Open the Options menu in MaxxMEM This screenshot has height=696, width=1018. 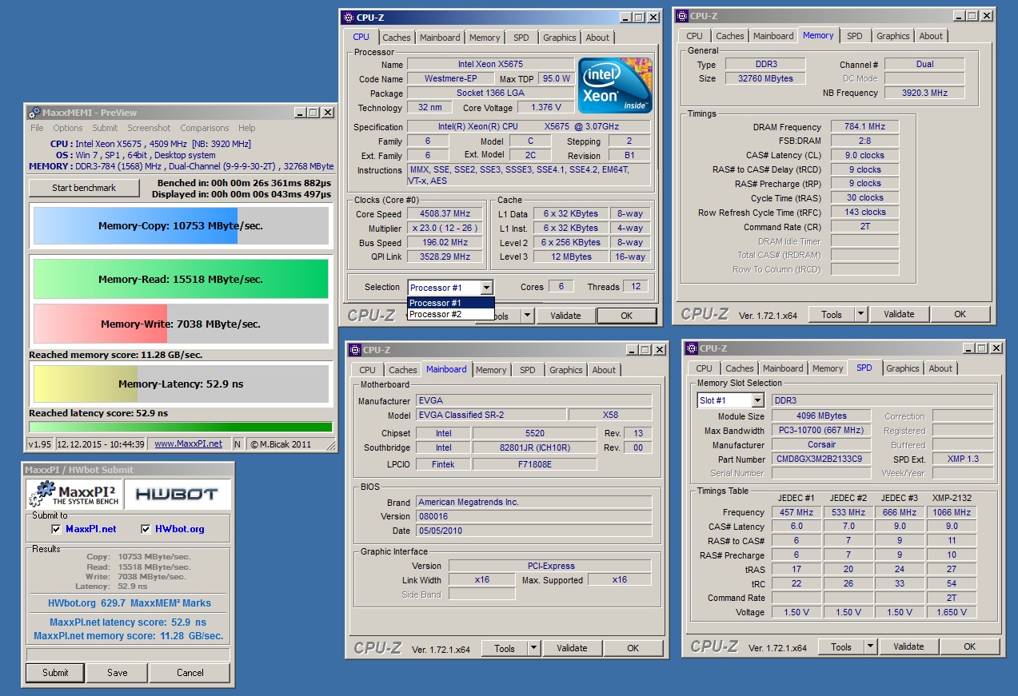pyautogui.click(x=68, y=128)
